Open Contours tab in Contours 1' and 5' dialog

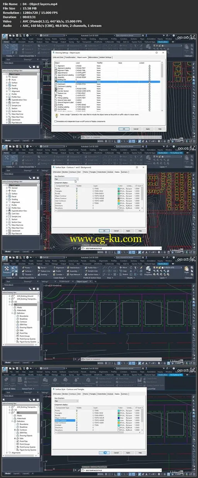(x=72, y=171)
